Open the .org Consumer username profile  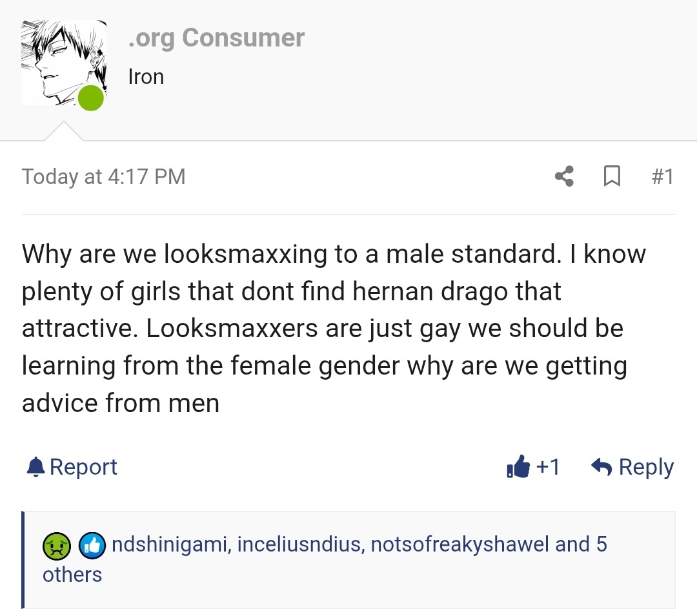coord(216,38)
